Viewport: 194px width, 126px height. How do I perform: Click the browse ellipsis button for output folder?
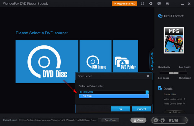pos(99,120)
